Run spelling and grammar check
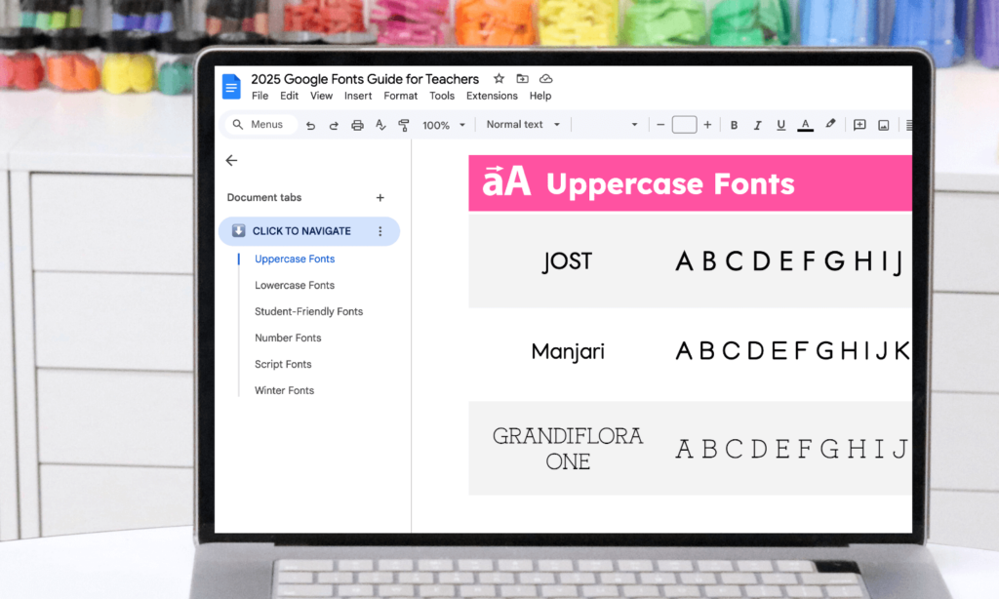The width and height of the screenshot is (999, 599). pos(380,125)
